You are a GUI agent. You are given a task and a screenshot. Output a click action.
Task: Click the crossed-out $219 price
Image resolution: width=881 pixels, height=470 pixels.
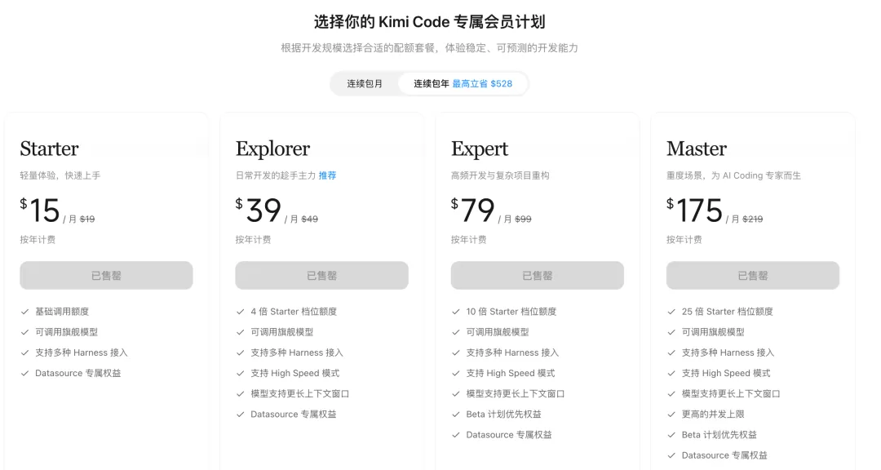point(752,219)
